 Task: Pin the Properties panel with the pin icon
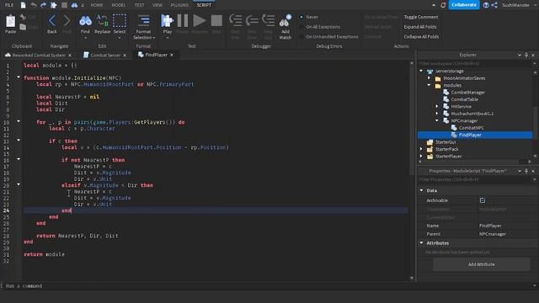pos(526,171)
